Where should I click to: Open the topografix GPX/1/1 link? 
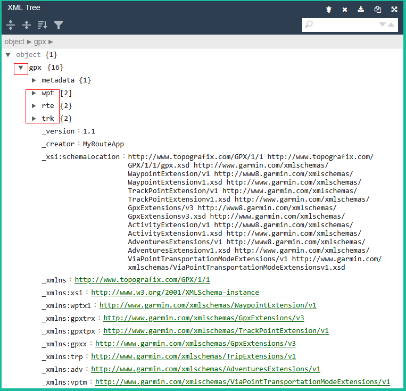click(x=142, y=280)
